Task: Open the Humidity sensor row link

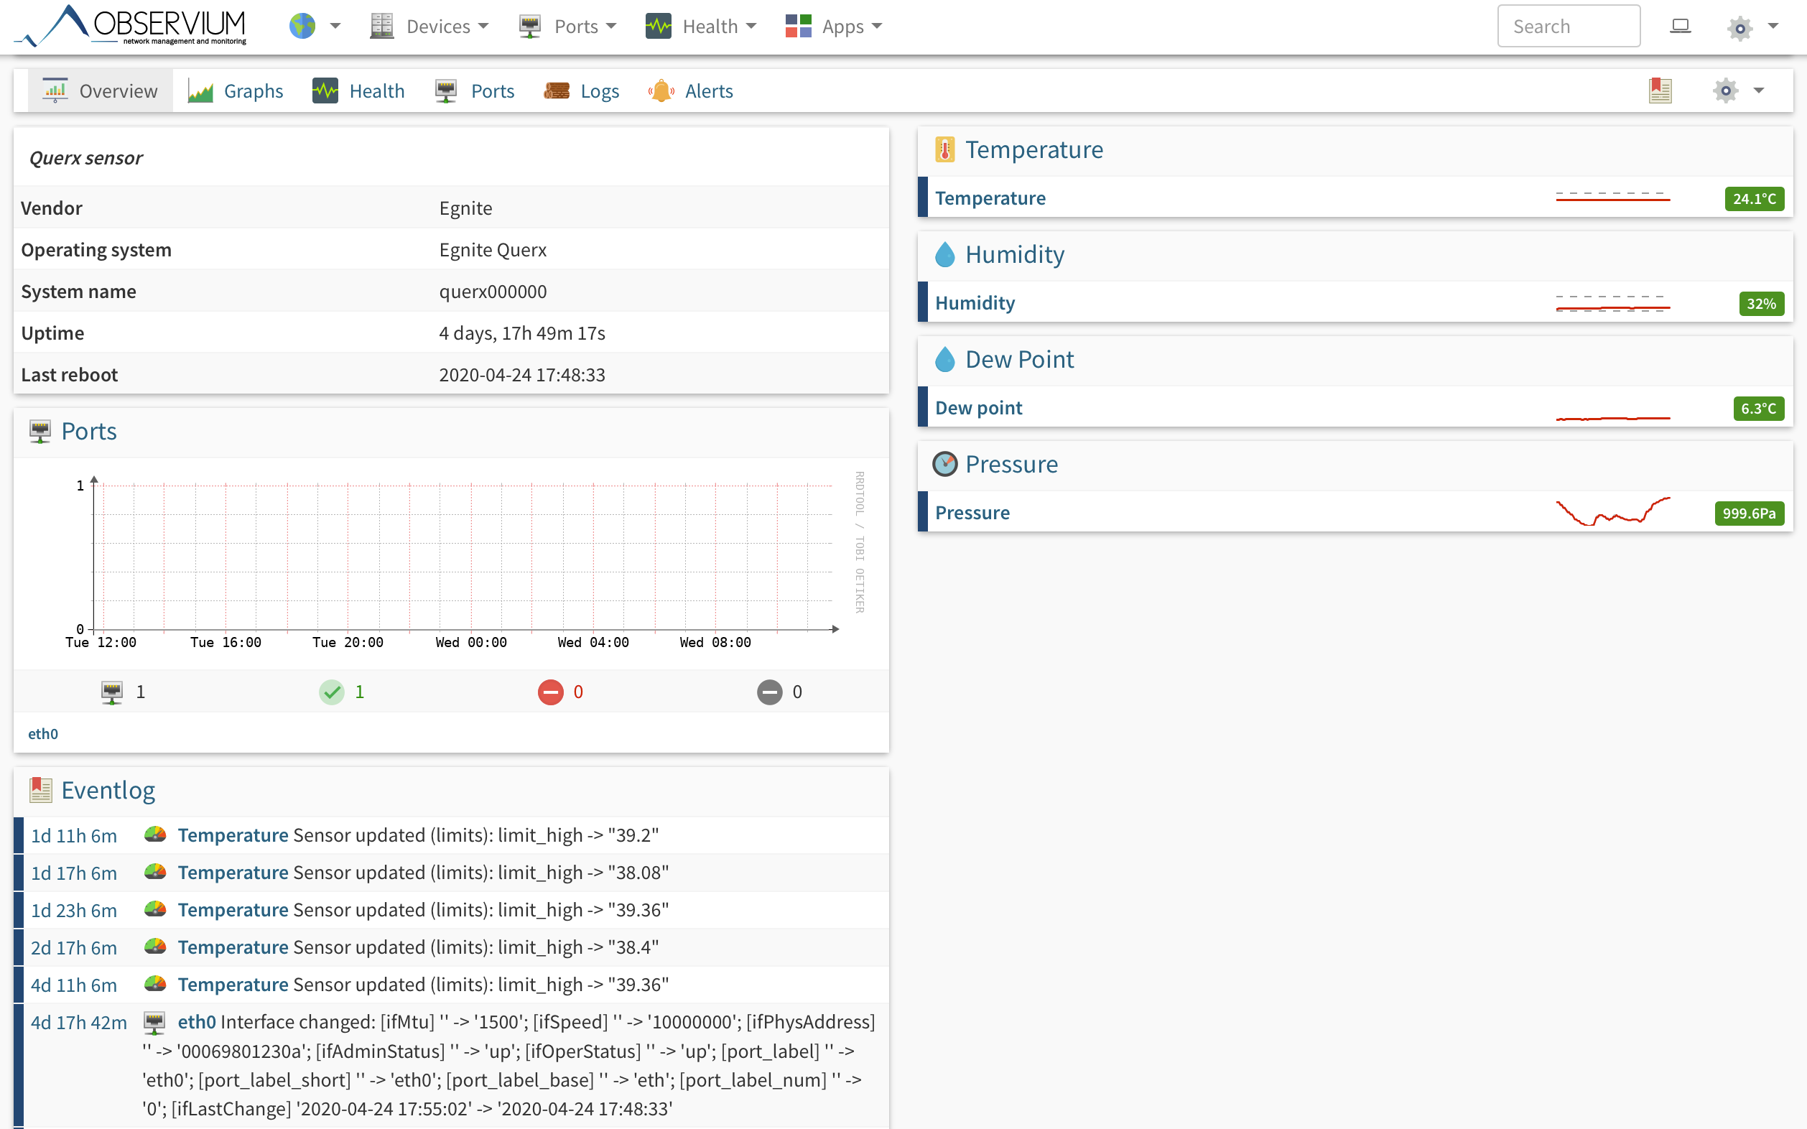Action: coord(975,303)
